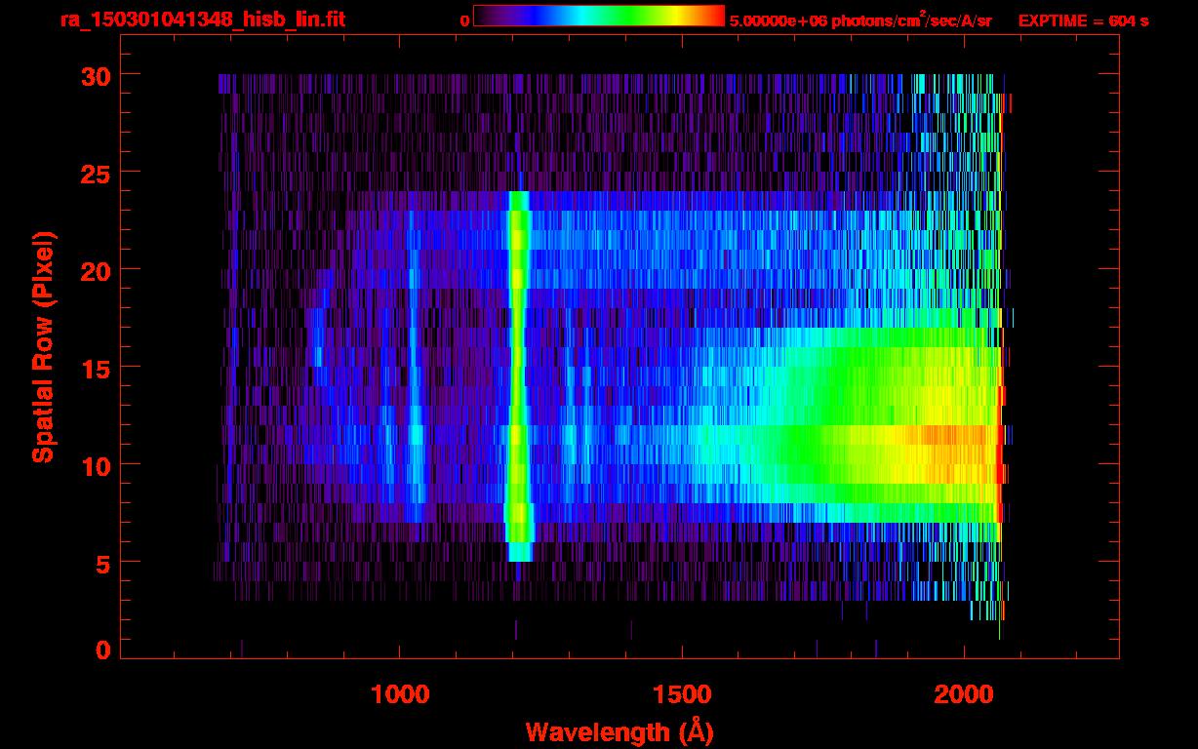Click the colorbar minimum label 0
1198x749 pixels.
[x=464, y=20]
